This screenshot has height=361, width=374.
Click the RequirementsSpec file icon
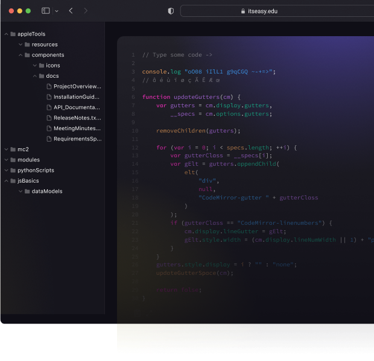[x=49, y=139]
